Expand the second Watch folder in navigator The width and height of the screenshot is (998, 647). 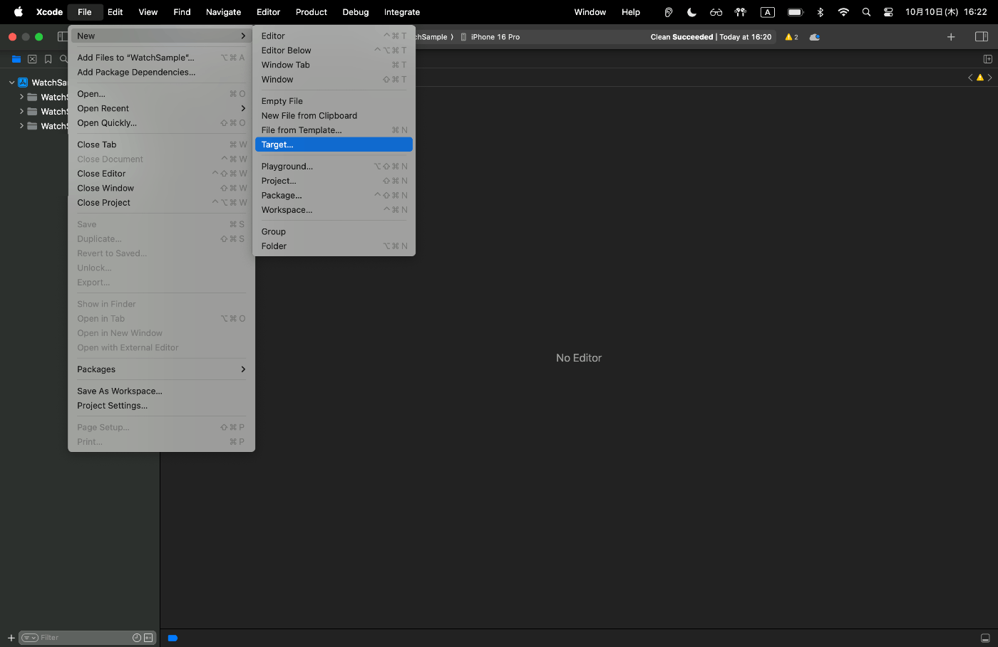[21, 112]
